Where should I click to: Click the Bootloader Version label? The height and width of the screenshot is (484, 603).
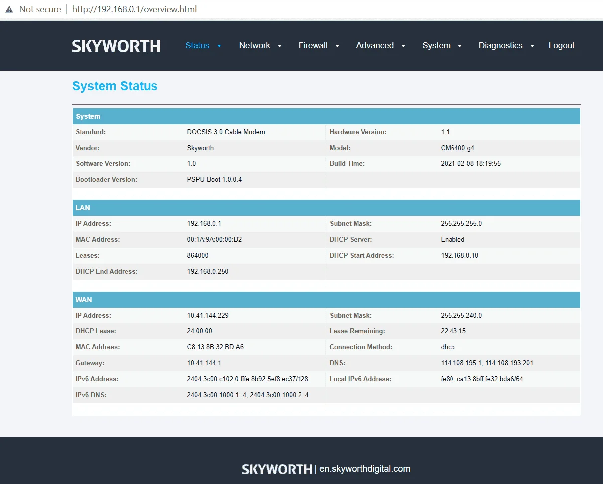(x=106, y=180)
